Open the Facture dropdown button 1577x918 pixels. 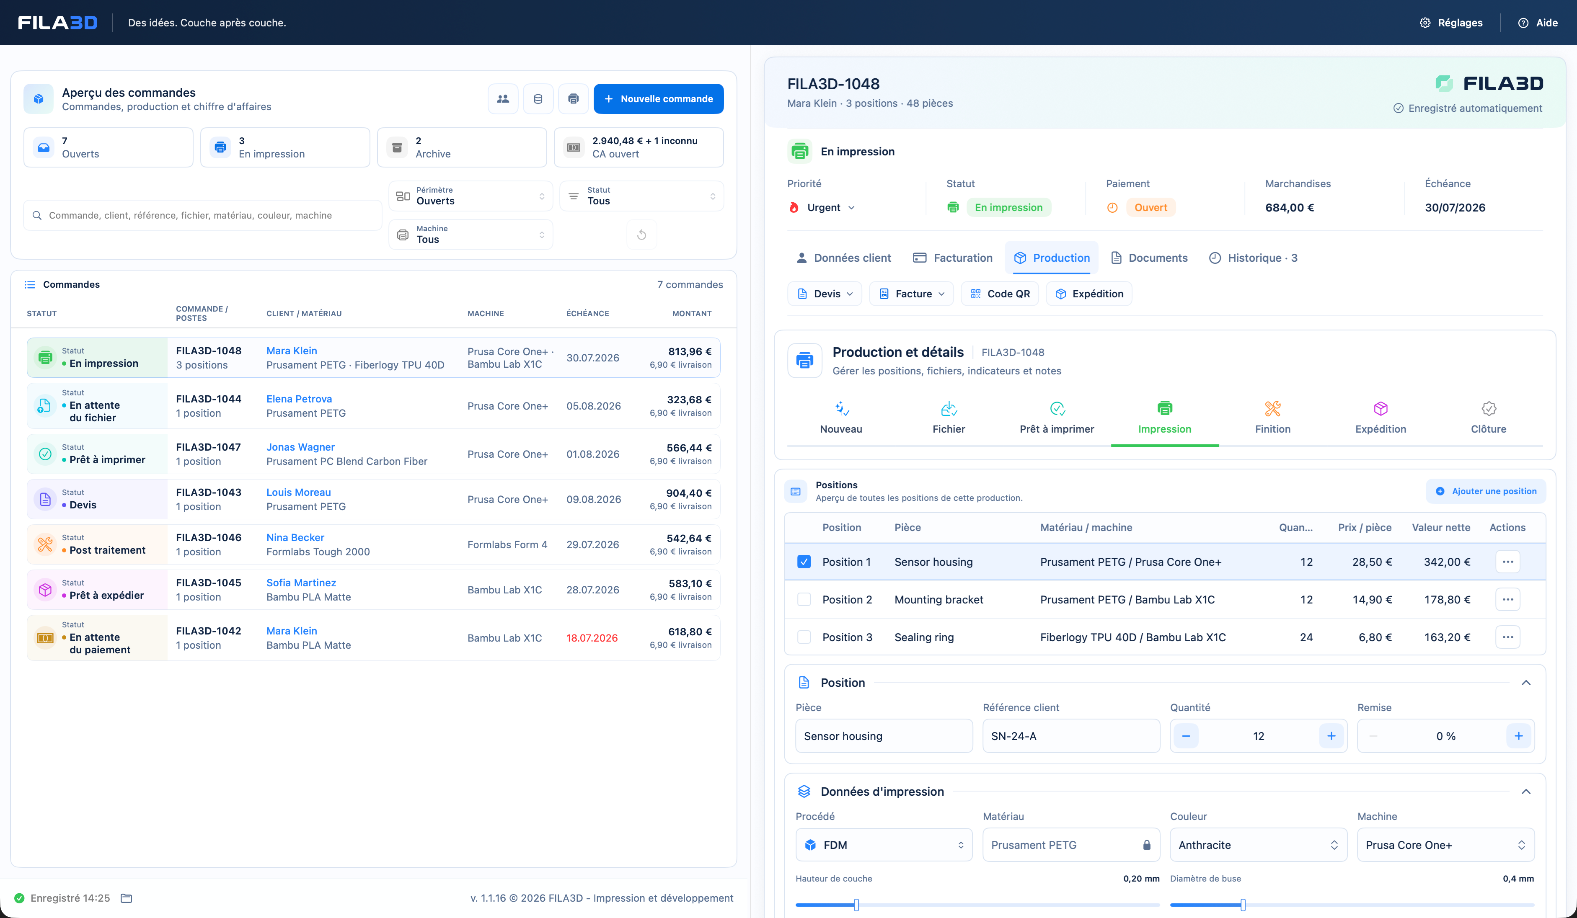point(911,294)
